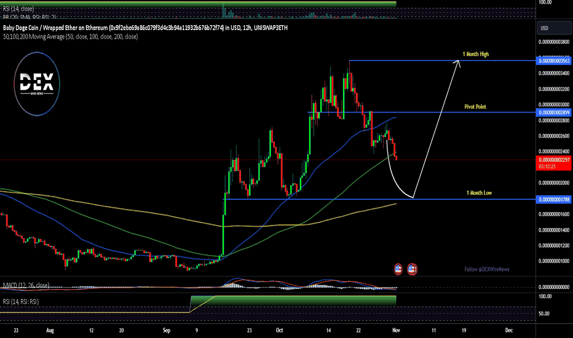Click the 100.00 label in bottom RSI pane
573x338 pixels.
click(545, 296)
